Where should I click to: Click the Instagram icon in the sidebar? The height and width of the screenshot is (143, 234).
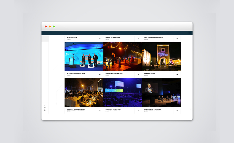pyautogui.click(x=45, y=108)
